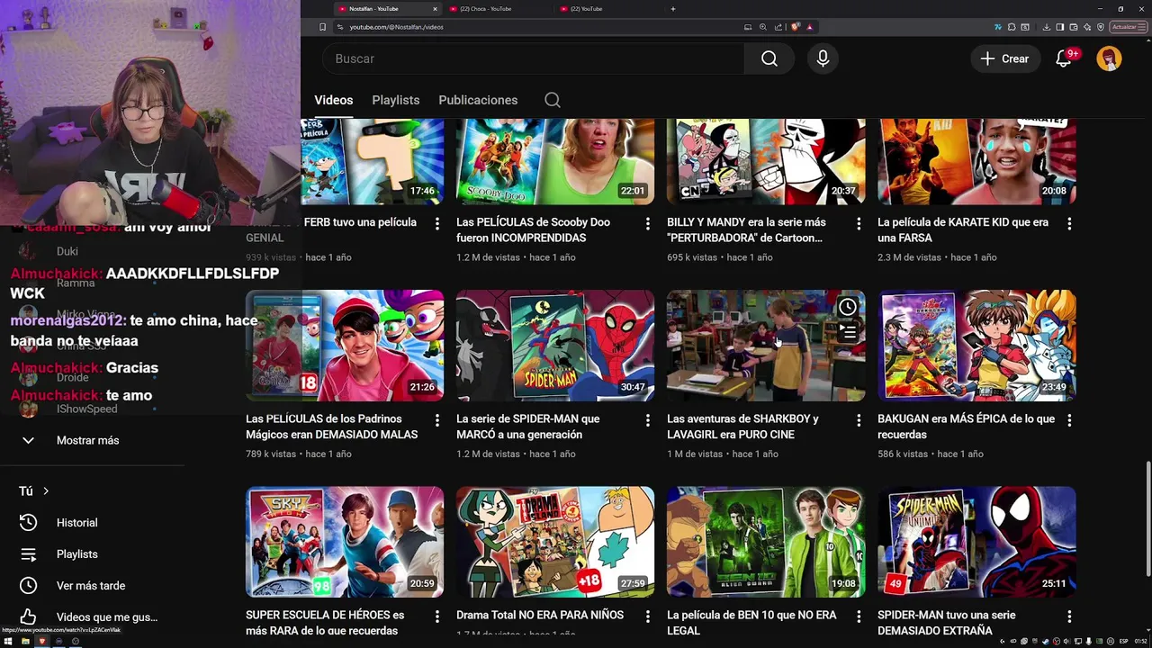1152x648 pixels.
Task: Open Padrinos Mágicos thumbnail 21:26
Action: [x=345, y=346]
